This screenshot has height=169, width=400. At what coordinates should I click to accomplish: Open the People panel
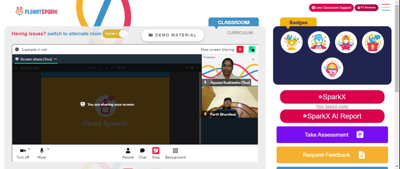coord(128,153)
